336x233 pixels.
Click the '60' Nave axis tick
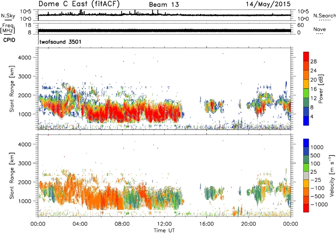click(x=300, y=25)
